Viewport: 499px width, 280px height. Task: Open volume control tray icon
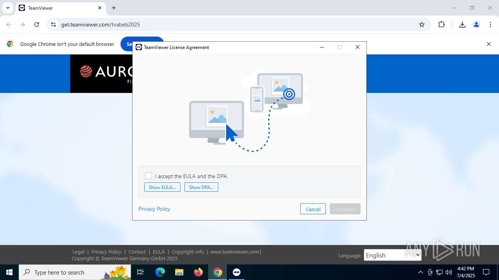click(x=449, y=272)
